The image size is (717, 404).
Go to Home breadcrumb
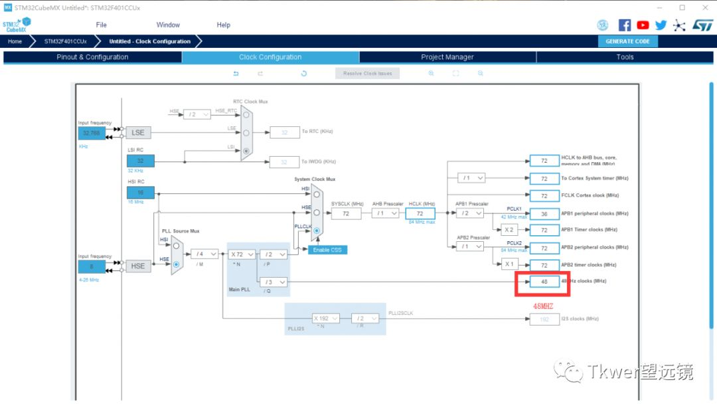[x=15, y=41]
